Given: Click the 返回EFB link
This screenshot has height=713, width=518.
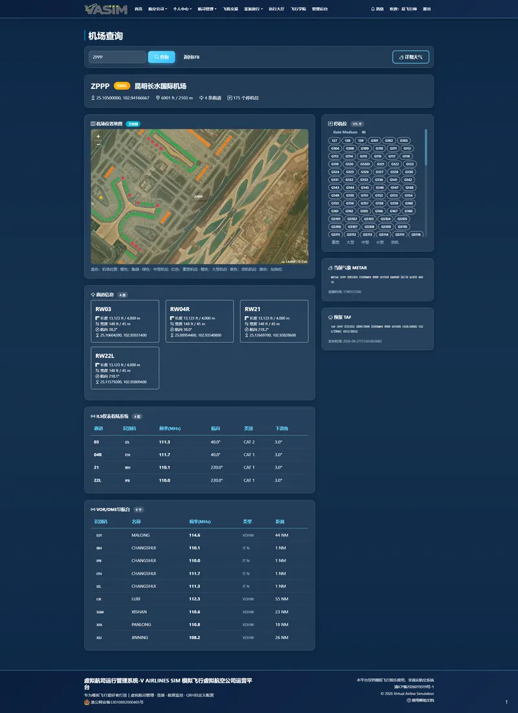Looking at the screenshot, I should click(x=191, y=57).
